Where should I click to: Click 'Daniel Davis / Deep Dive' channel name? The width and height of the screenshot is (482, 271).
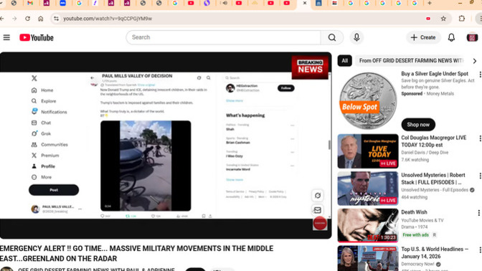[x=425, y=153]
